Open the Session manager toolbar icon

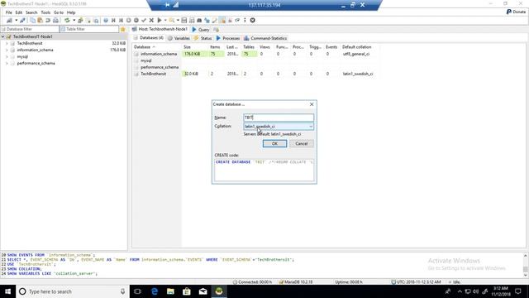9,20
